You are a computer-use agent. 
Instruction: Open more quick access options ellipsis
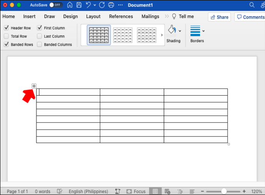(x=120, y=5)
